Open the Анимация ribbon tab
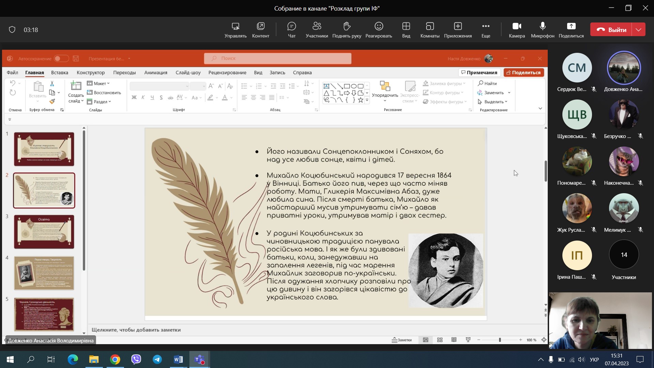Image resolution: width=654 pixels, height=368 pixels. (x=156, y=73)
